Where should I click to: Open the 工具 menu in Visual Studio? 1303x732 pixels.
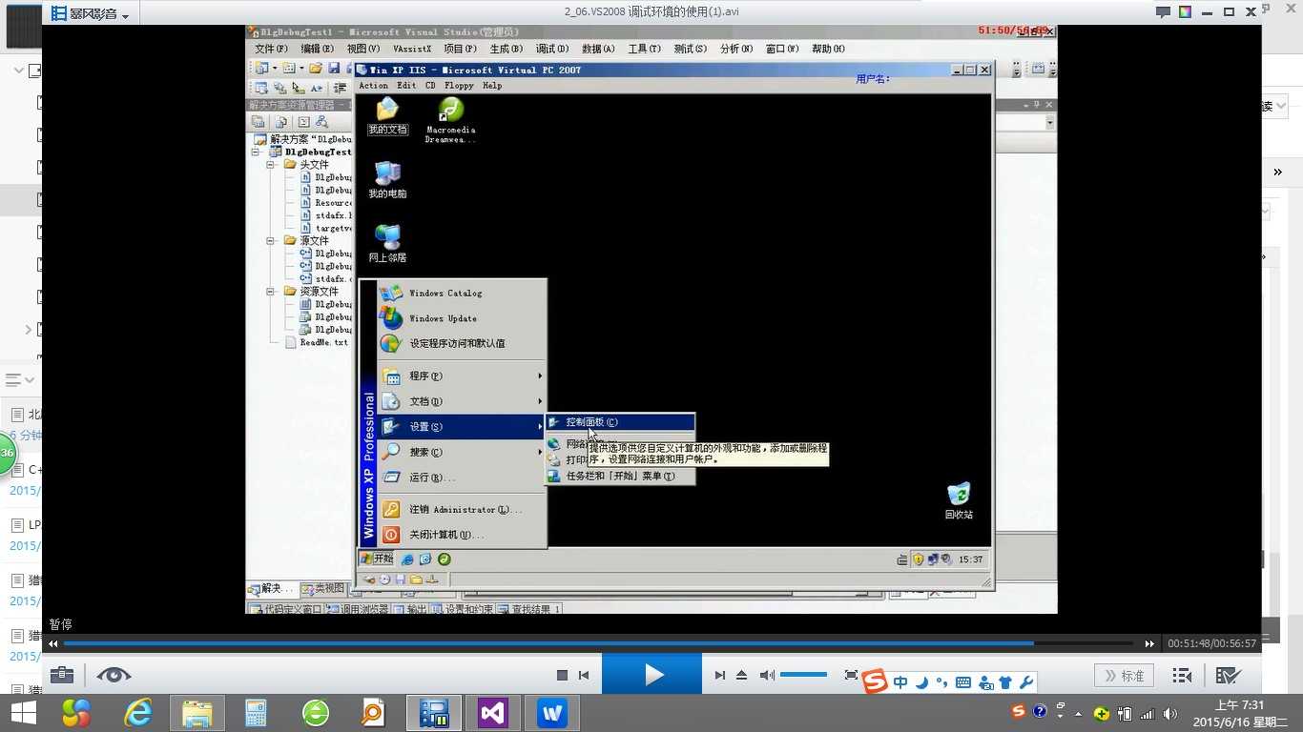(x=644, y=49)
